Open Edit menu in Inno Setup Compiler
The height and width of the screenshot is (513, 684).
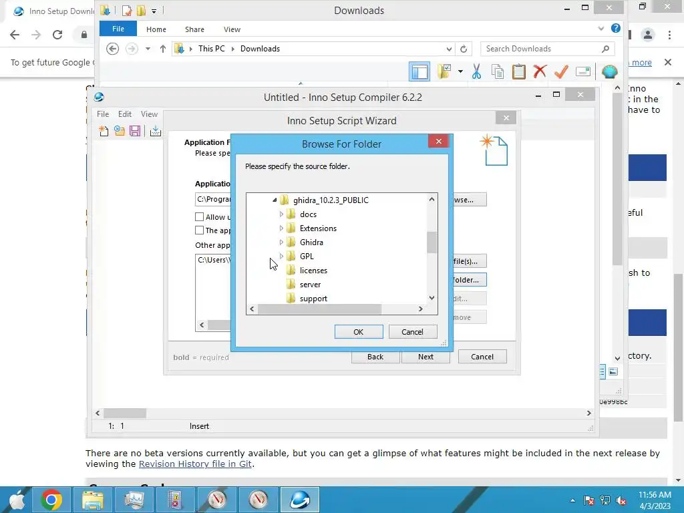pos(125,114)
